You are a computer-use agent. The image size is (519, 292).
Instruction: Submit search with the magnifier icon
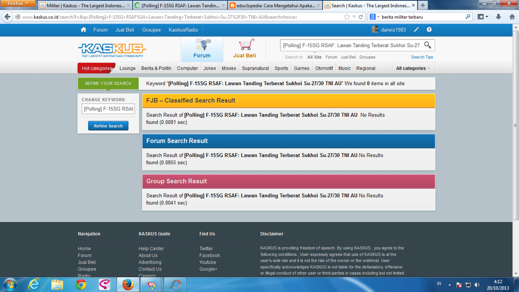(x=427, y=45)
